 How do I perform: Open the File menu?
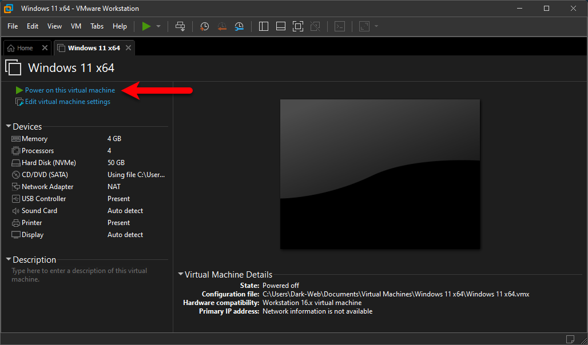(13, 26)
